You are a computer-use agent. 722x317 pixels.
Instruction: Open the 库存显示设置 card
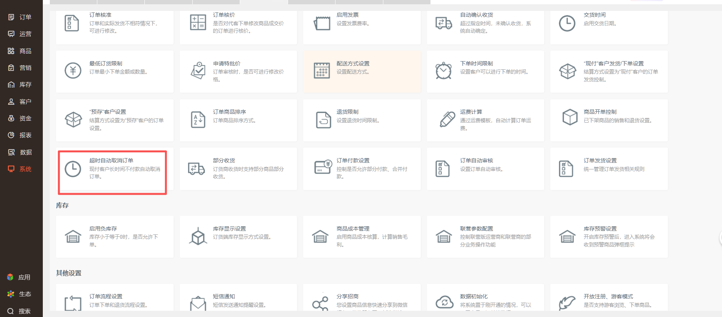(238, 237)
